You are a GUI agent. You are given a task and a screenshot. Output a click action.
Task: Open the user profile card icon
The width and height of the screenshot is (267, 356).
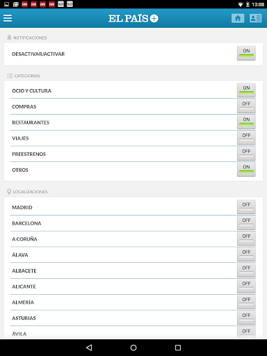pos(256,18)
